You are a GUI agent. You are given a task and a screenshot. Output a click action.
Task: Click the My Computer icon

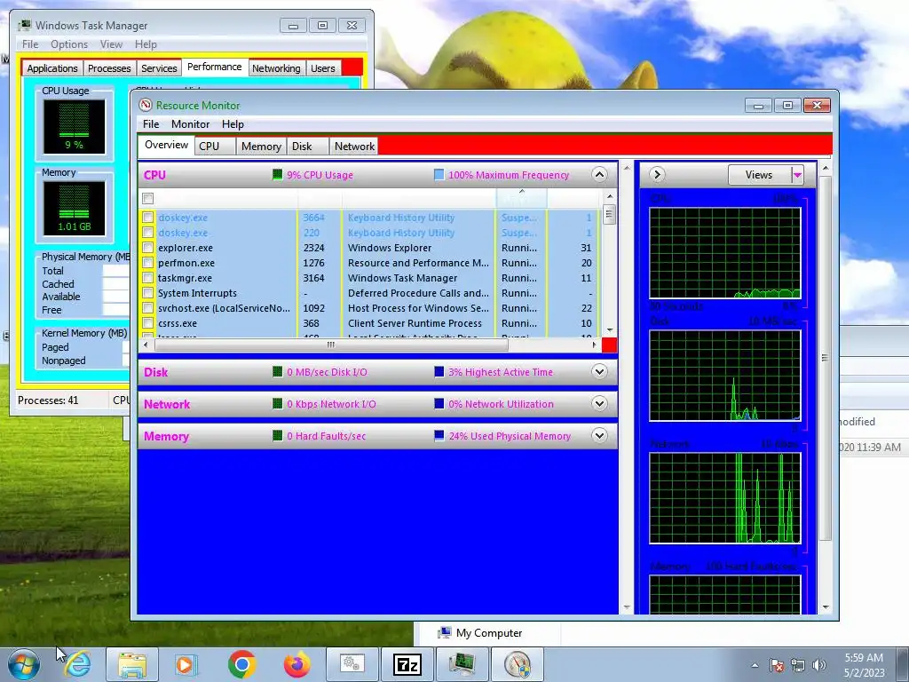click(x=445, y=632)
